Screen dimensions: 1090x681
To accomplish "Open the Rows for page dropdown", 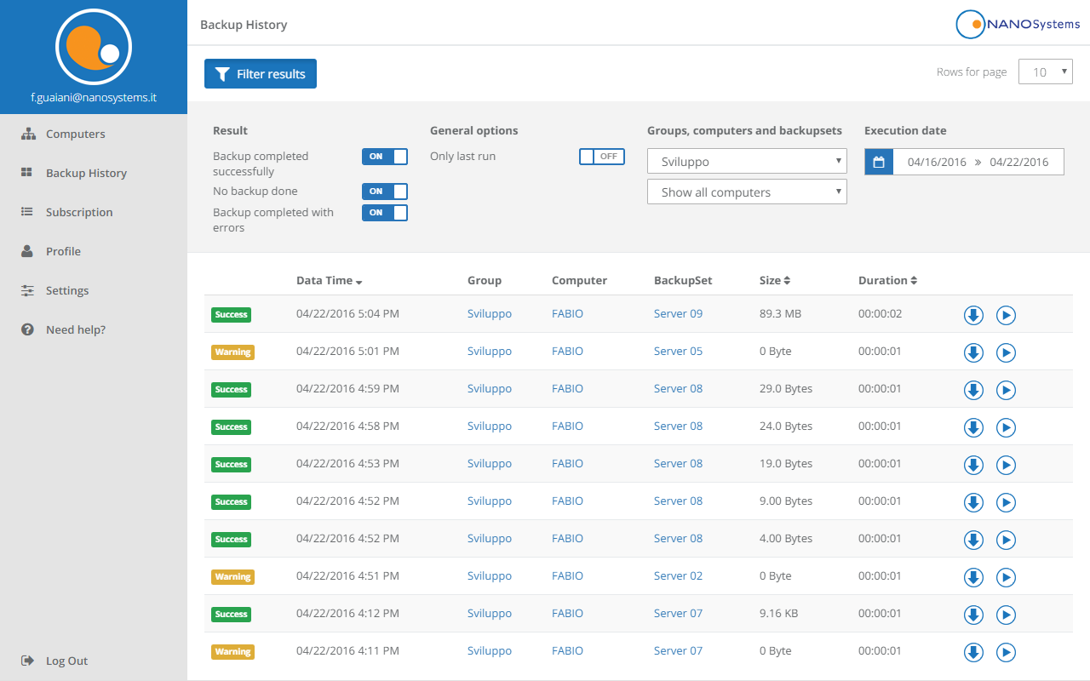I will (1045, 72).
